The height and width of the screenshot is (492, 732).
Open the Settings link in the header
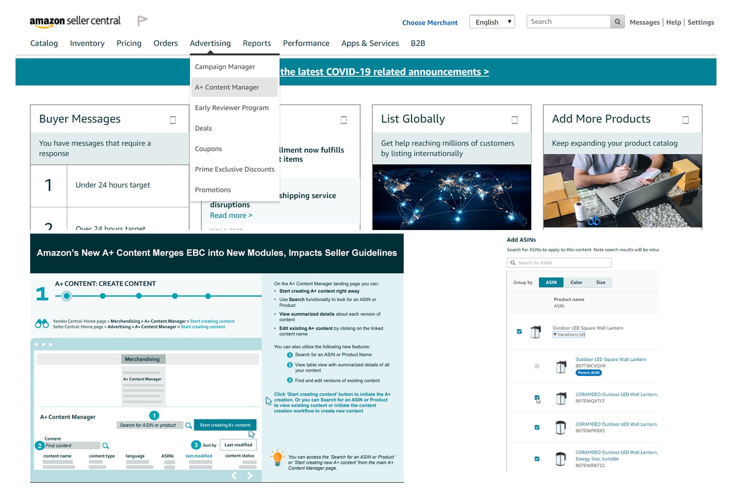(x=700, y=22)
